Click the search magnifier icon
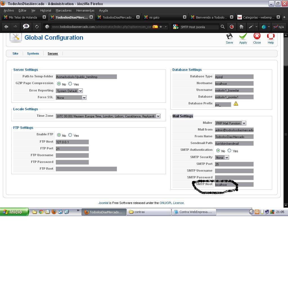The image size is (288, 287). [223, 27]
